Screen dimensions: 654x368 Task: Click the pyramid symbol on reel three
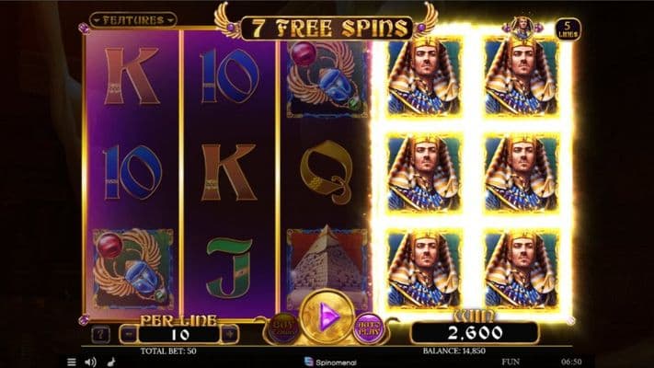click(327, 263)
